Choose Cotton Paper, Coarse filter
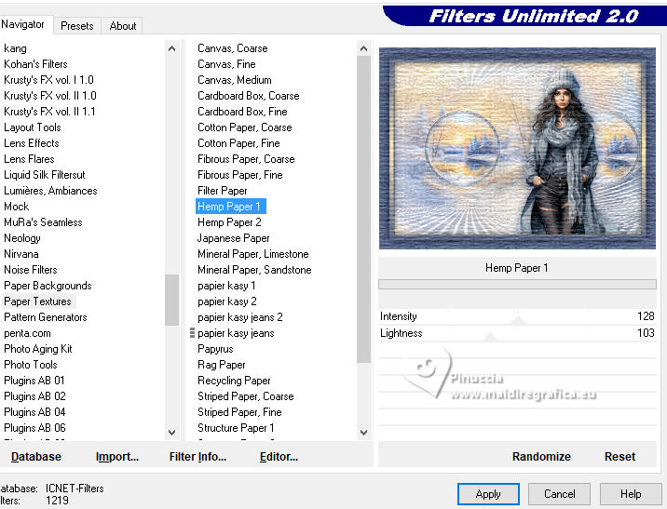Viewport: 667px width, 509px height. pos(245,127)
